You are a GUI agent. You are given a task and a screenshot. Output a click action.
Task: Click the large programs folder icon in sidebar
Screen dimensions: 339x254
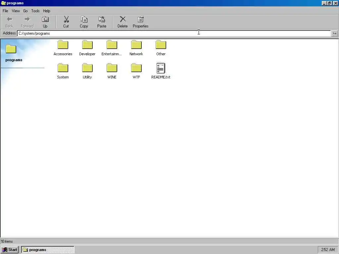pos(11,49)
